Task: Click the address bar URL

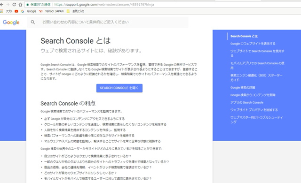Action: click(x=104, y=4)
